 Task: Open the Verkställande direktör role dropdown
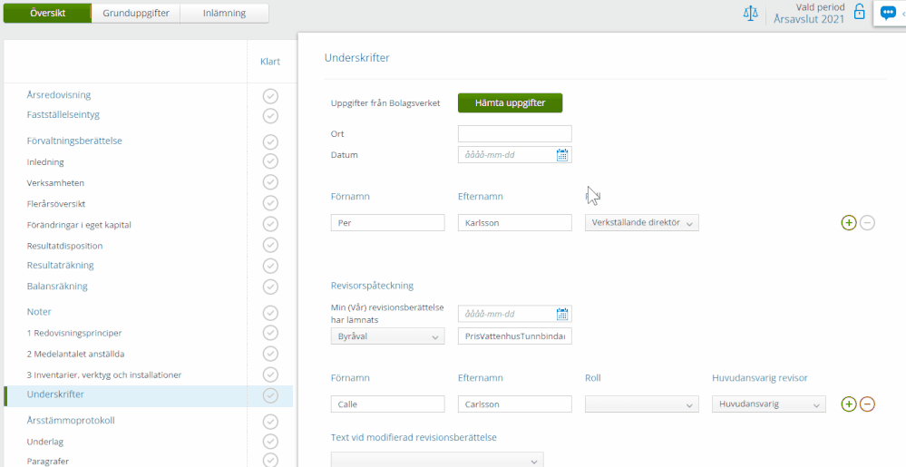click(641, 223)
